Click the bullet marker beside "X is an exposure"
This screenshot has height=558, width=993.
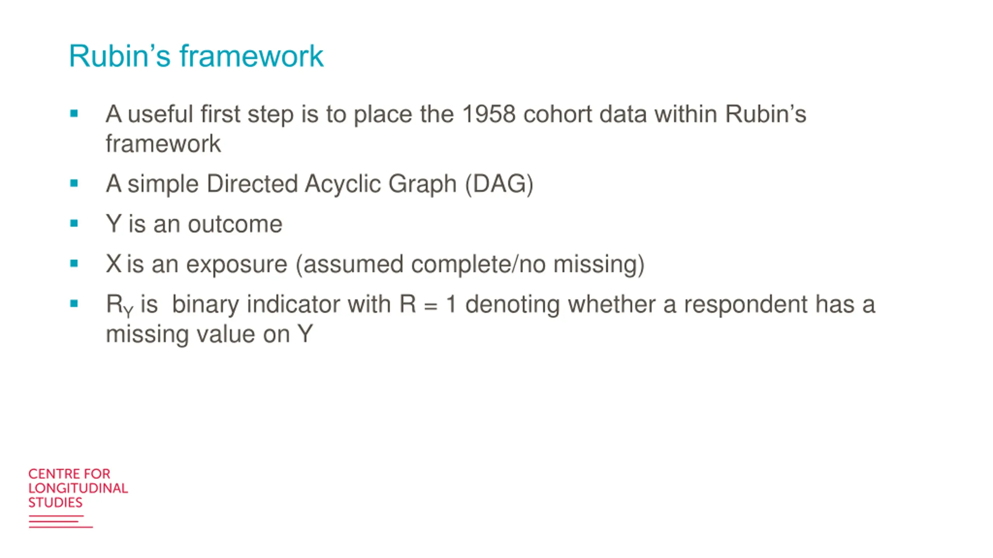74,264
